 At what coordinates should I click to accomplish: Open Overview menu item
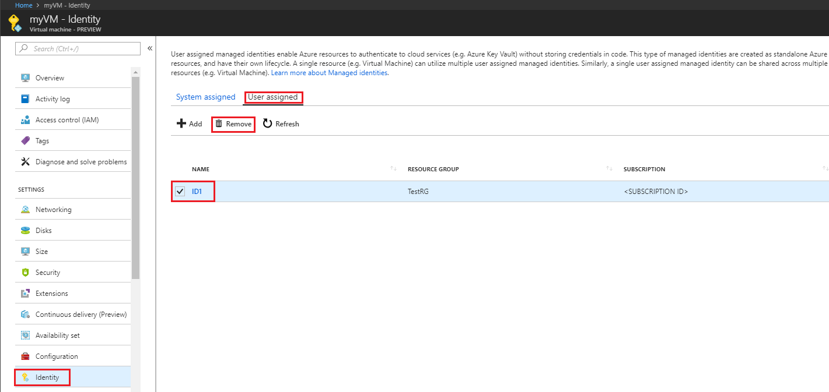73,78
